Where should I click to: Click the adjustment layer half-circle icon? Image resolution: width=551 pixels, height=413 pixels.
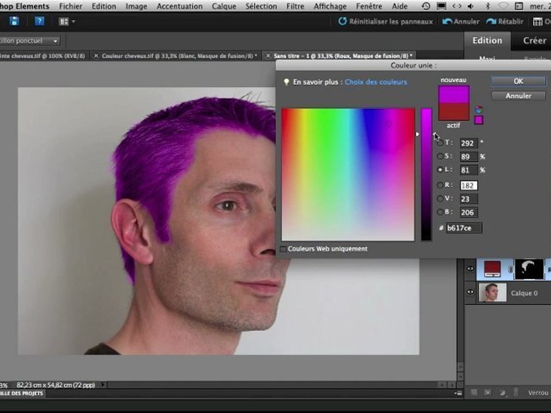click(x=502, y=392)
